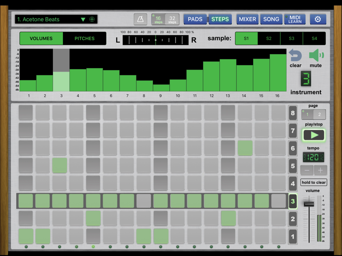Screen dimensions: 342x256
Task: Activate the MIDI LEARN button
Action: (295, 19)
